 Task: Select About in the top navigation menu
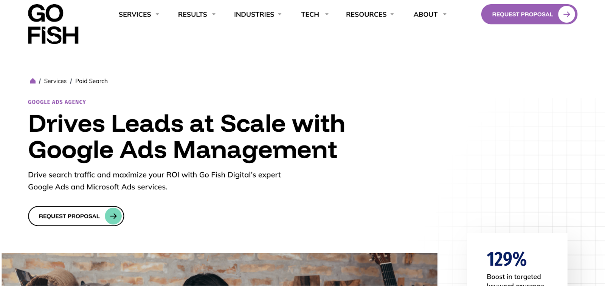425,14
